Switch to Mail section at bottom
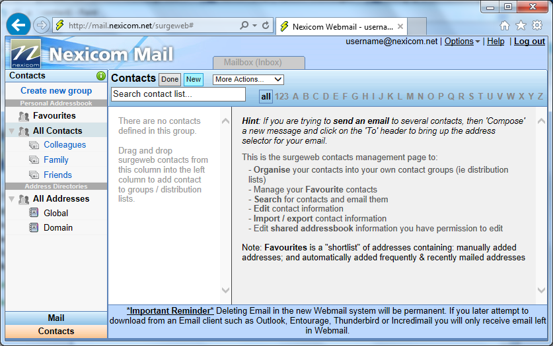This screenshot has width=553, height=346. (56, 318)
